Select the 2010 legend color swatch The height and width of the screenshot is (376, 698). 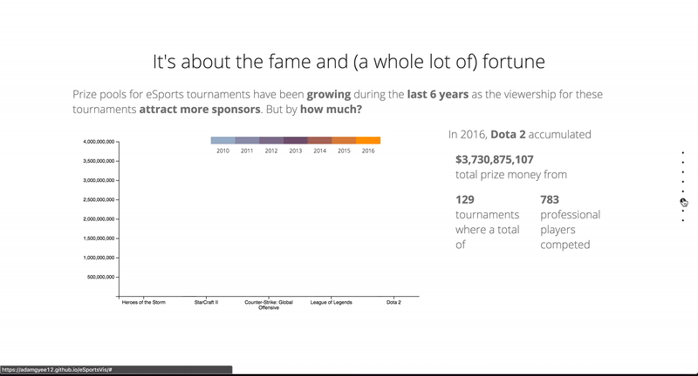point(222,140)
